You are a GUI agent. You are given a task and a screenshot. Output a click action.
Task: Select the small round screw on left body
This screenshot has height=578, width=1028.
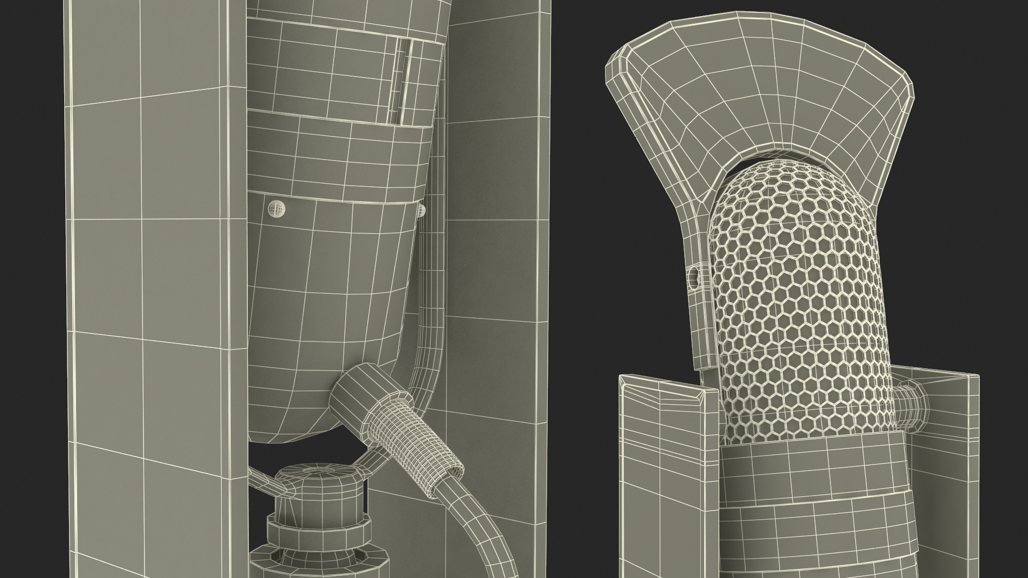tap(275, 209)
